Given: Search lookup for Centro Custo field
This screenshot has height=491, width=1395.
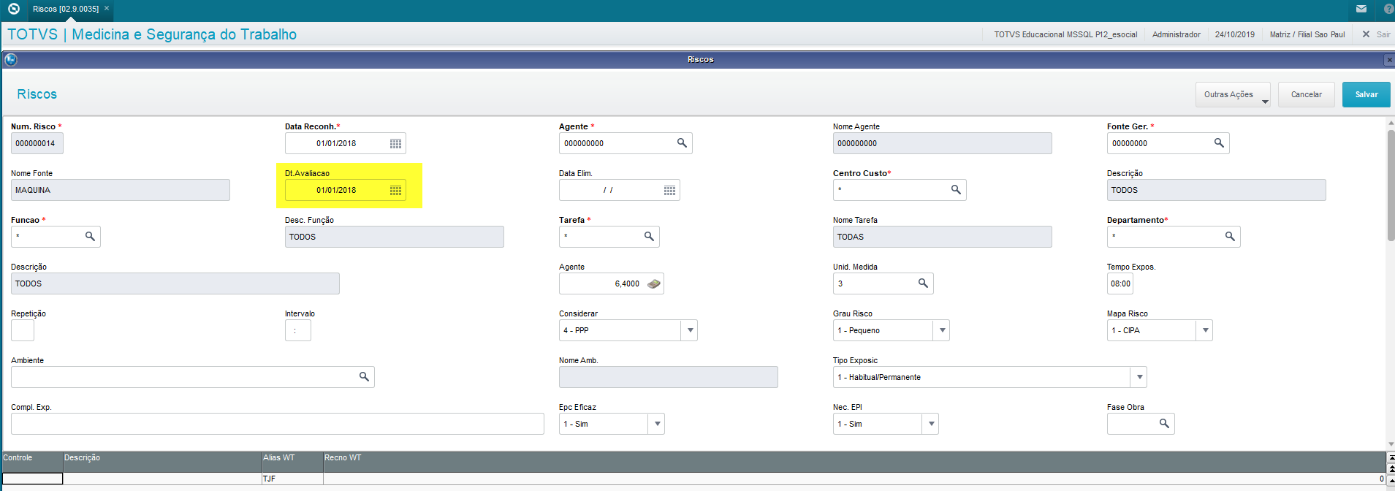Looking at the screenshot, I should click(956, 190).
